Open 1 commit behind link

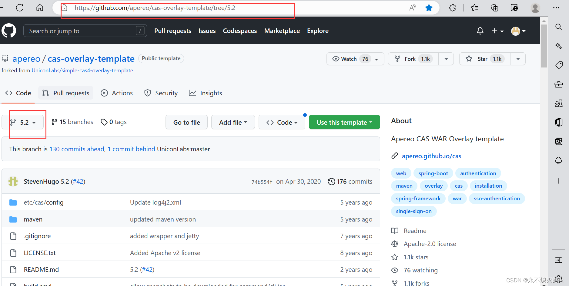[x=131, y=149]
